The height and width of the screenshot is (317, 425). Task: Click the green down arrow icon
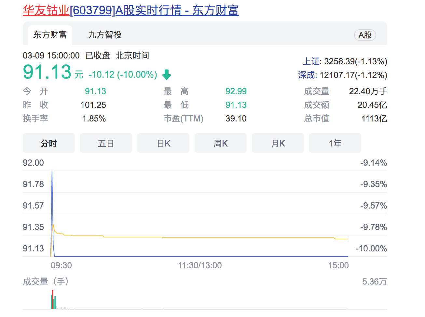167,75
